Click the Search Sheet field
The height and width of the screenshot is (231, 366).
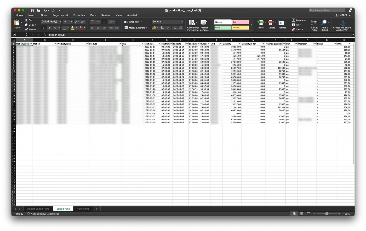(327, 10)
